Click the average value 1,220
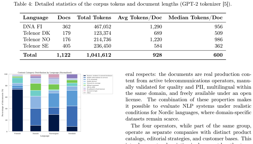The width and height of the screenshot is (253, 144). (156, 40)
